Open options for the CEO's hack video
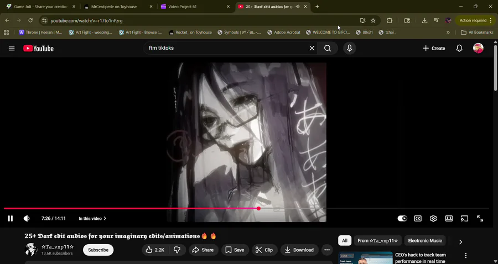The height and width of the screenshot is (264, 498). pos(465,256)
